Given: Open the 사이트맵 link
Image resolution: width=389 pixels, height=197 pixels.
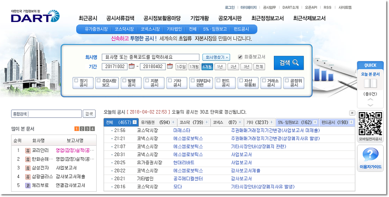Looking at the screenshot, I should pos(345,7).
